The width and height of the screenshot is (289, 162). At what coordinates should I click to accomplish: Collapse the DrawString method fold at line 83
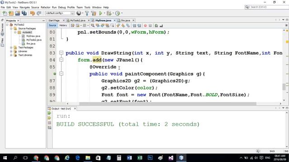pos(61,53)
